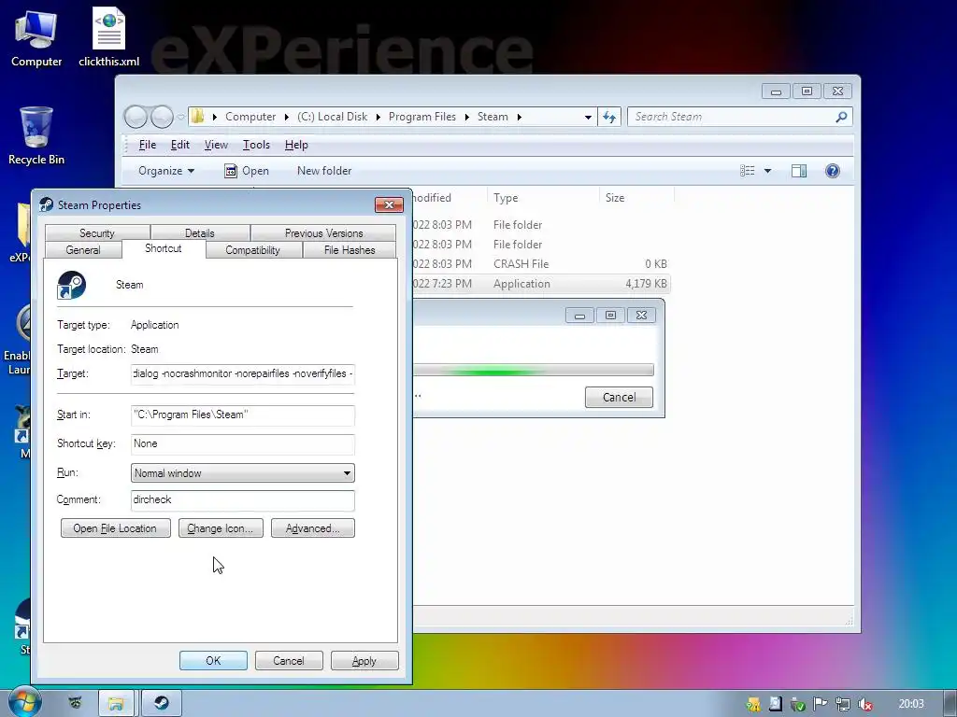Open Explorer help with the question mark icon
Screen dimensions: 957x717
coord(833,171)
